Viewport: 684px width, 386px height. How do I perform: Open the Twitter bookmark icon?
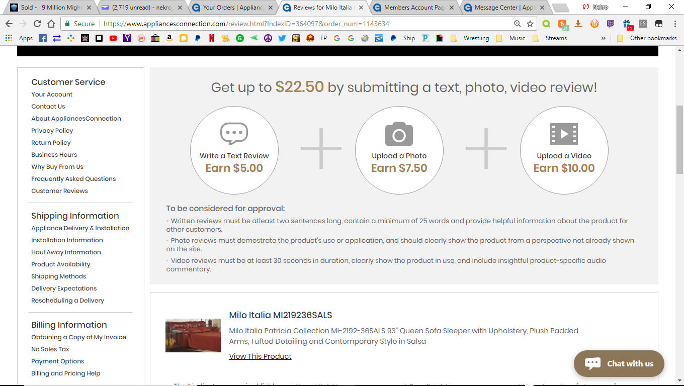(x=282, y=38)
